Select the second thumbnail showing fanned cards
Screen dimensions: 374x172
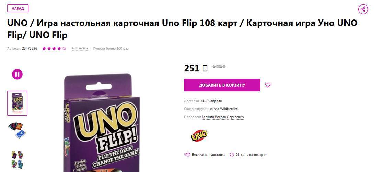pos(17,130)
